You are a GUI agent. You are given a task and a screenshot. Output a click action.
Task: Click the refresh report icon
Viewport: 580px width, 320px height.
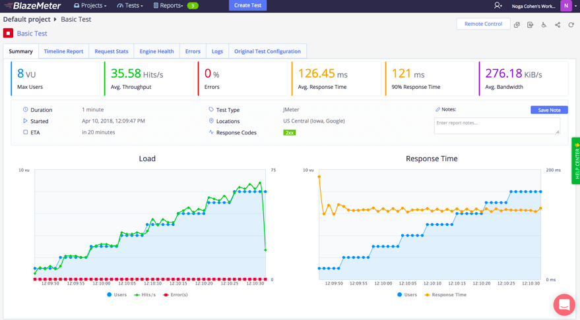tap(571, 25)
